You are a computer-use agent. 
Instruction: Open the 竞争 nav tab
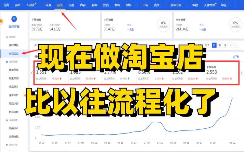tap(157, 5)
